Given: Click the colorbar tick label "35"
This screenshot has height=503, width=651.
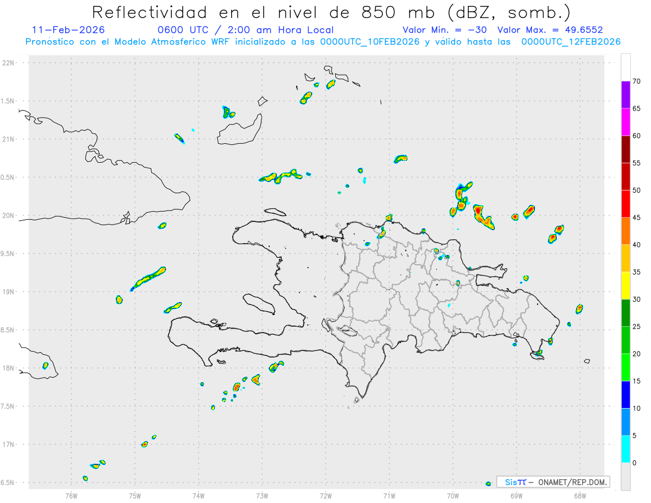Looking at the screenshot, I should tap(637, 272).
